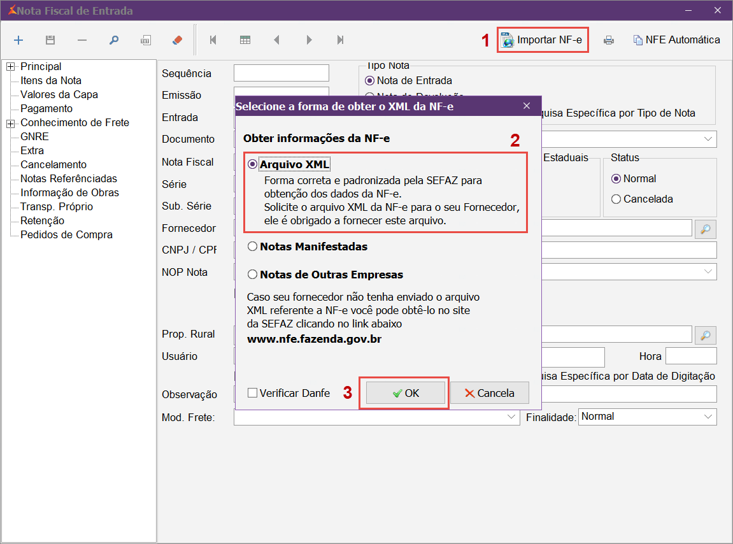Open the Finalidade Normal dropdown

pyautogui.click(x=708, y=417)
